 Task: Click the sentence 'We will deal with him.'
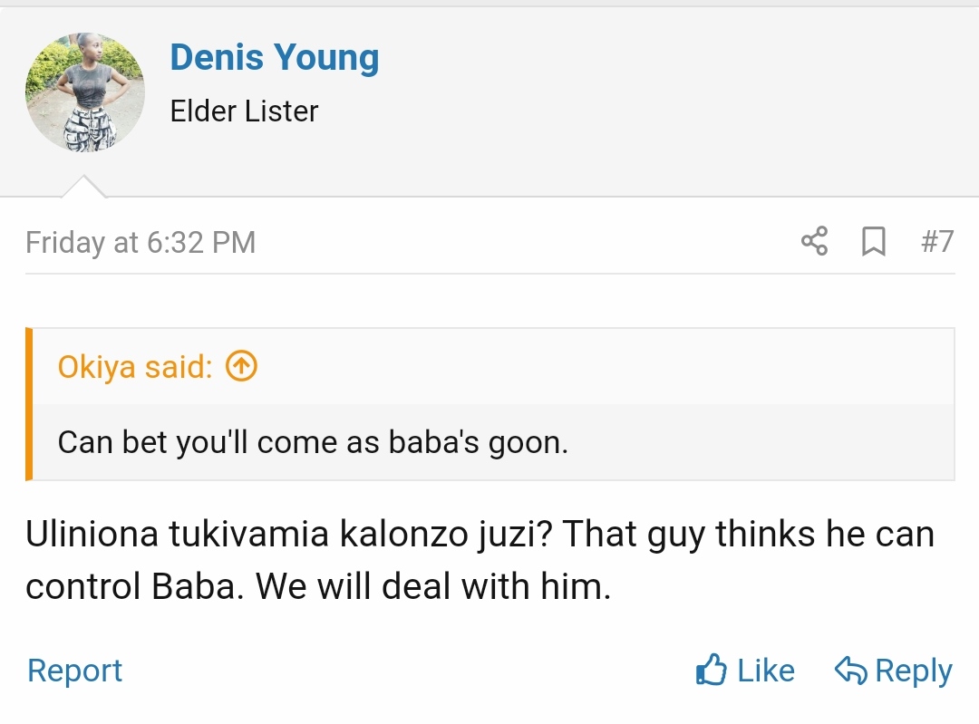pos(433,587)
